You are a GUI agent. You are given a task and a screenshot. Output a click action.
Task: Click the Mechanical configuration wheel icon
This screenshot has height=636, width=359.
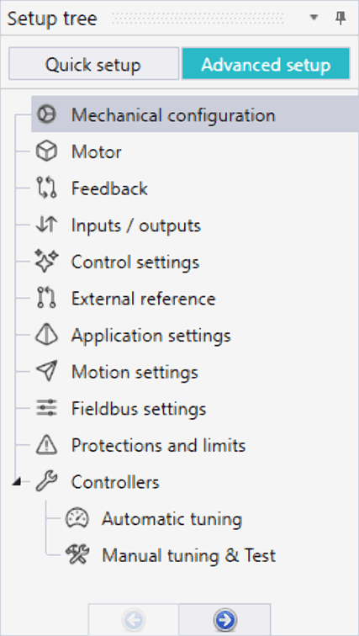(46, 114)
